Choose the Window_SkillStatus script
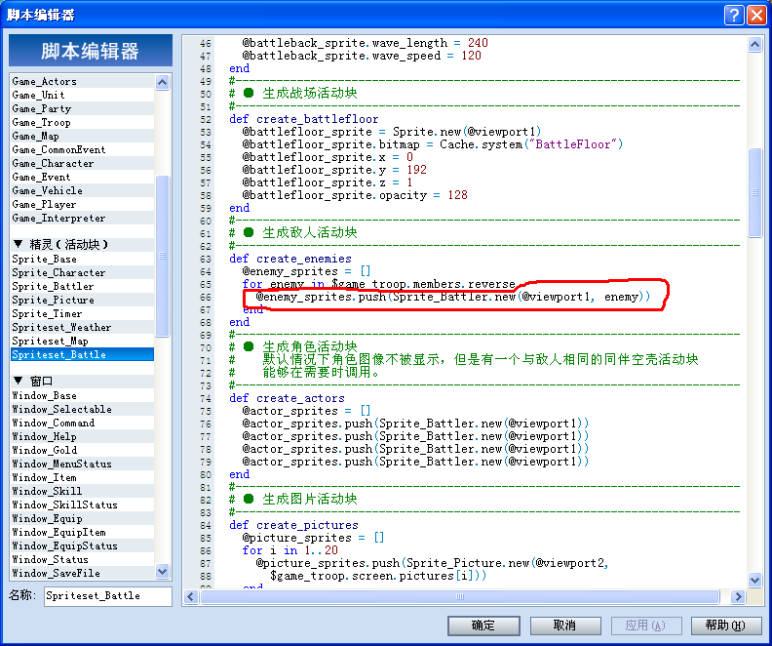The width and height of the screenshot is (772, 646). [x=82, y=505]
